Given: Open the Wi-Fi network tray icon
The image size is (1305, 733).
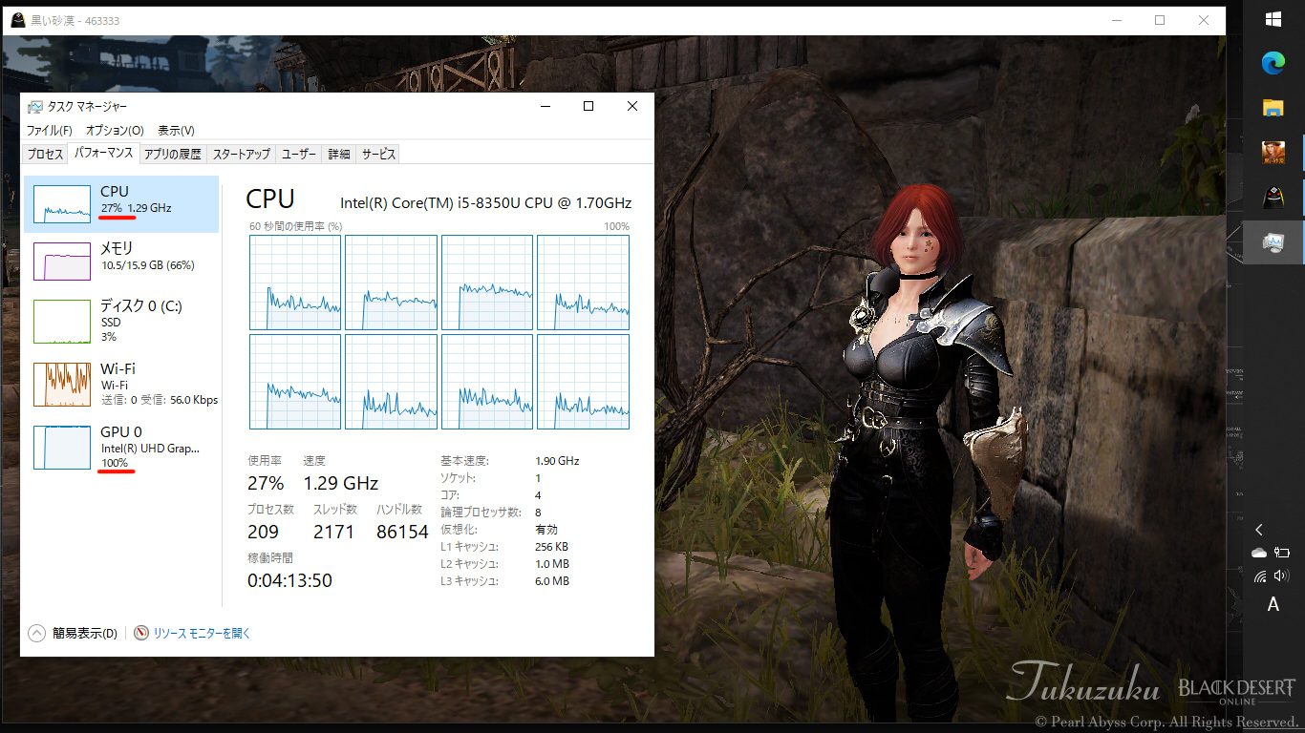Looking at the screenshot, I should click(1259, 576).
